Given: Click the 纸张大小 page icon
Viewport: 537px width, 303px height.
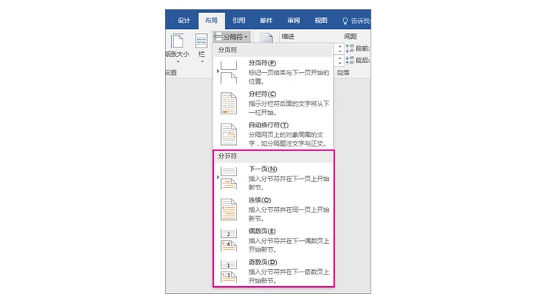Looking at the screenshot, I should click(177, 41).
